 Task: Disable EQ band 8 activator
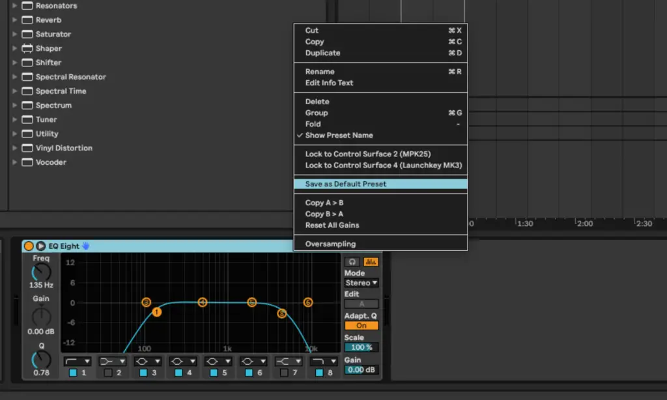[319, 373]
